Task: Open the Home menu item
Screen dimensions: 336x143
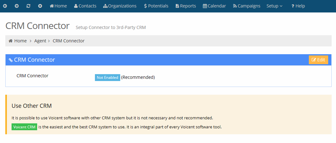Action: (x=58, y=6)
